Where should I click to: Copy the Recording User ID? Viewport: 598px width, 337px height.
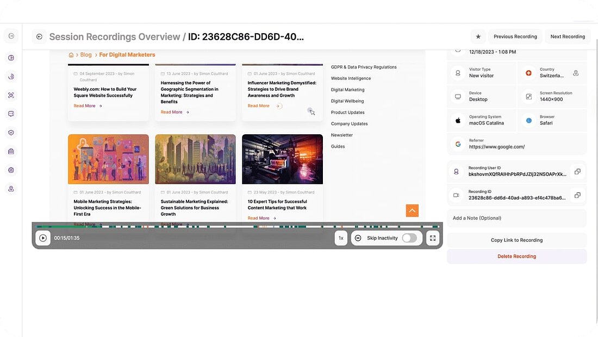click(577, 172)
